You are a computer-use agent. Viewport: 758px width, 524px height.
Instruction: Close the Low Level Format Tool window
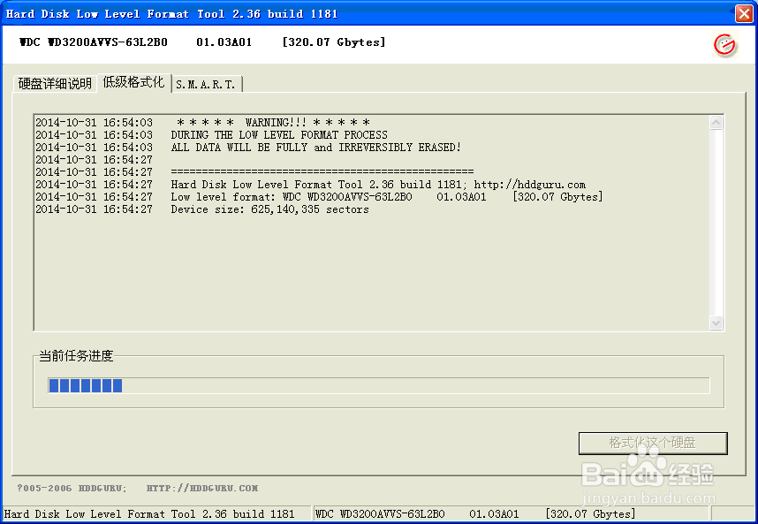pyautogui.click(x=744, y=13)
